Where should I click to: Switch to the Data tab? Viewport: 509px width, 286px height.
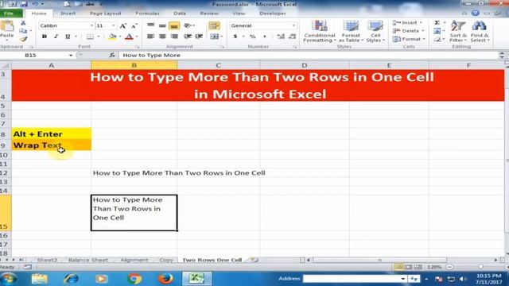point(180,14)
